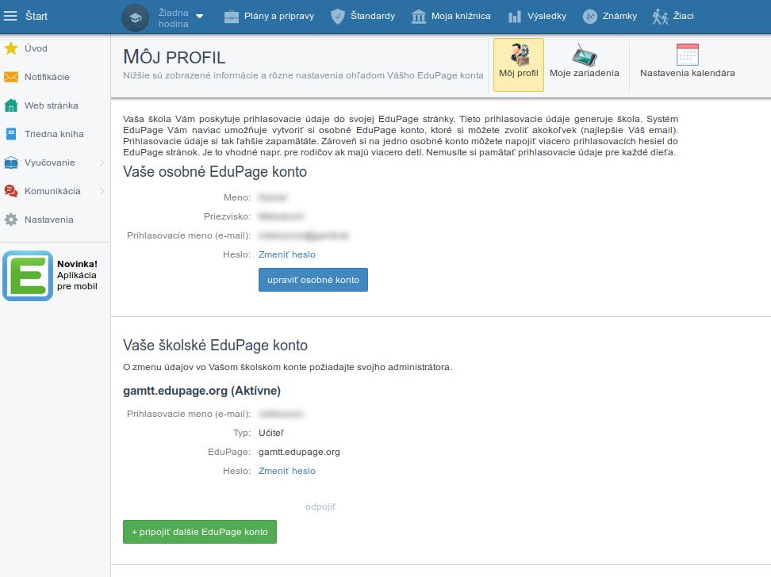
Task: Click Zmeniť heslo for school account
Action: pos(287,471)
